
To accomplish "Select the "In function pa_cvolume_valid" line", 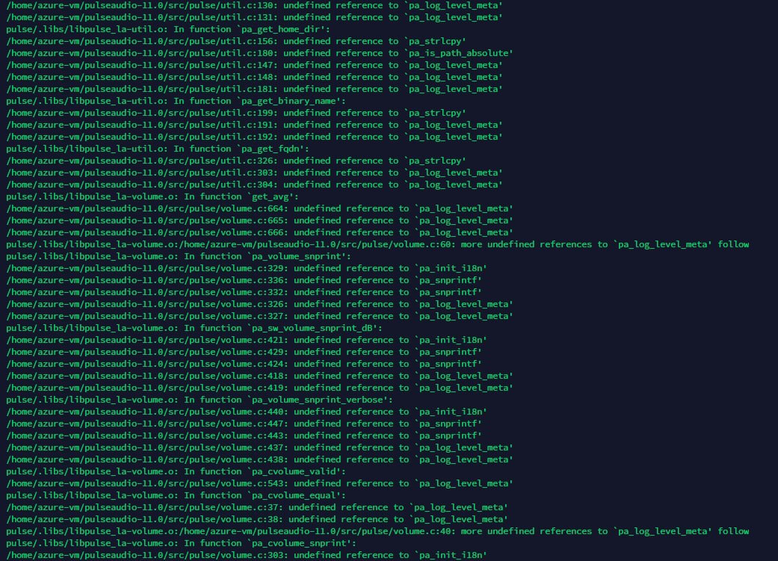I will click(176, 471).
